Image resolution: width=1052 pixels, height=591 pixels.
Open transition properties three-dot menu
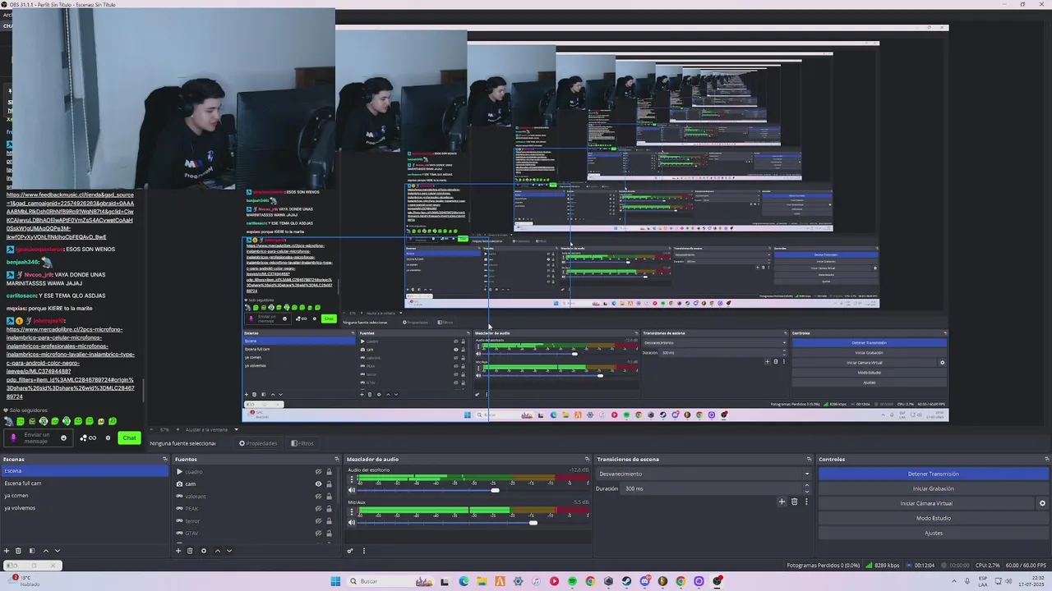(x=806, y=502)
